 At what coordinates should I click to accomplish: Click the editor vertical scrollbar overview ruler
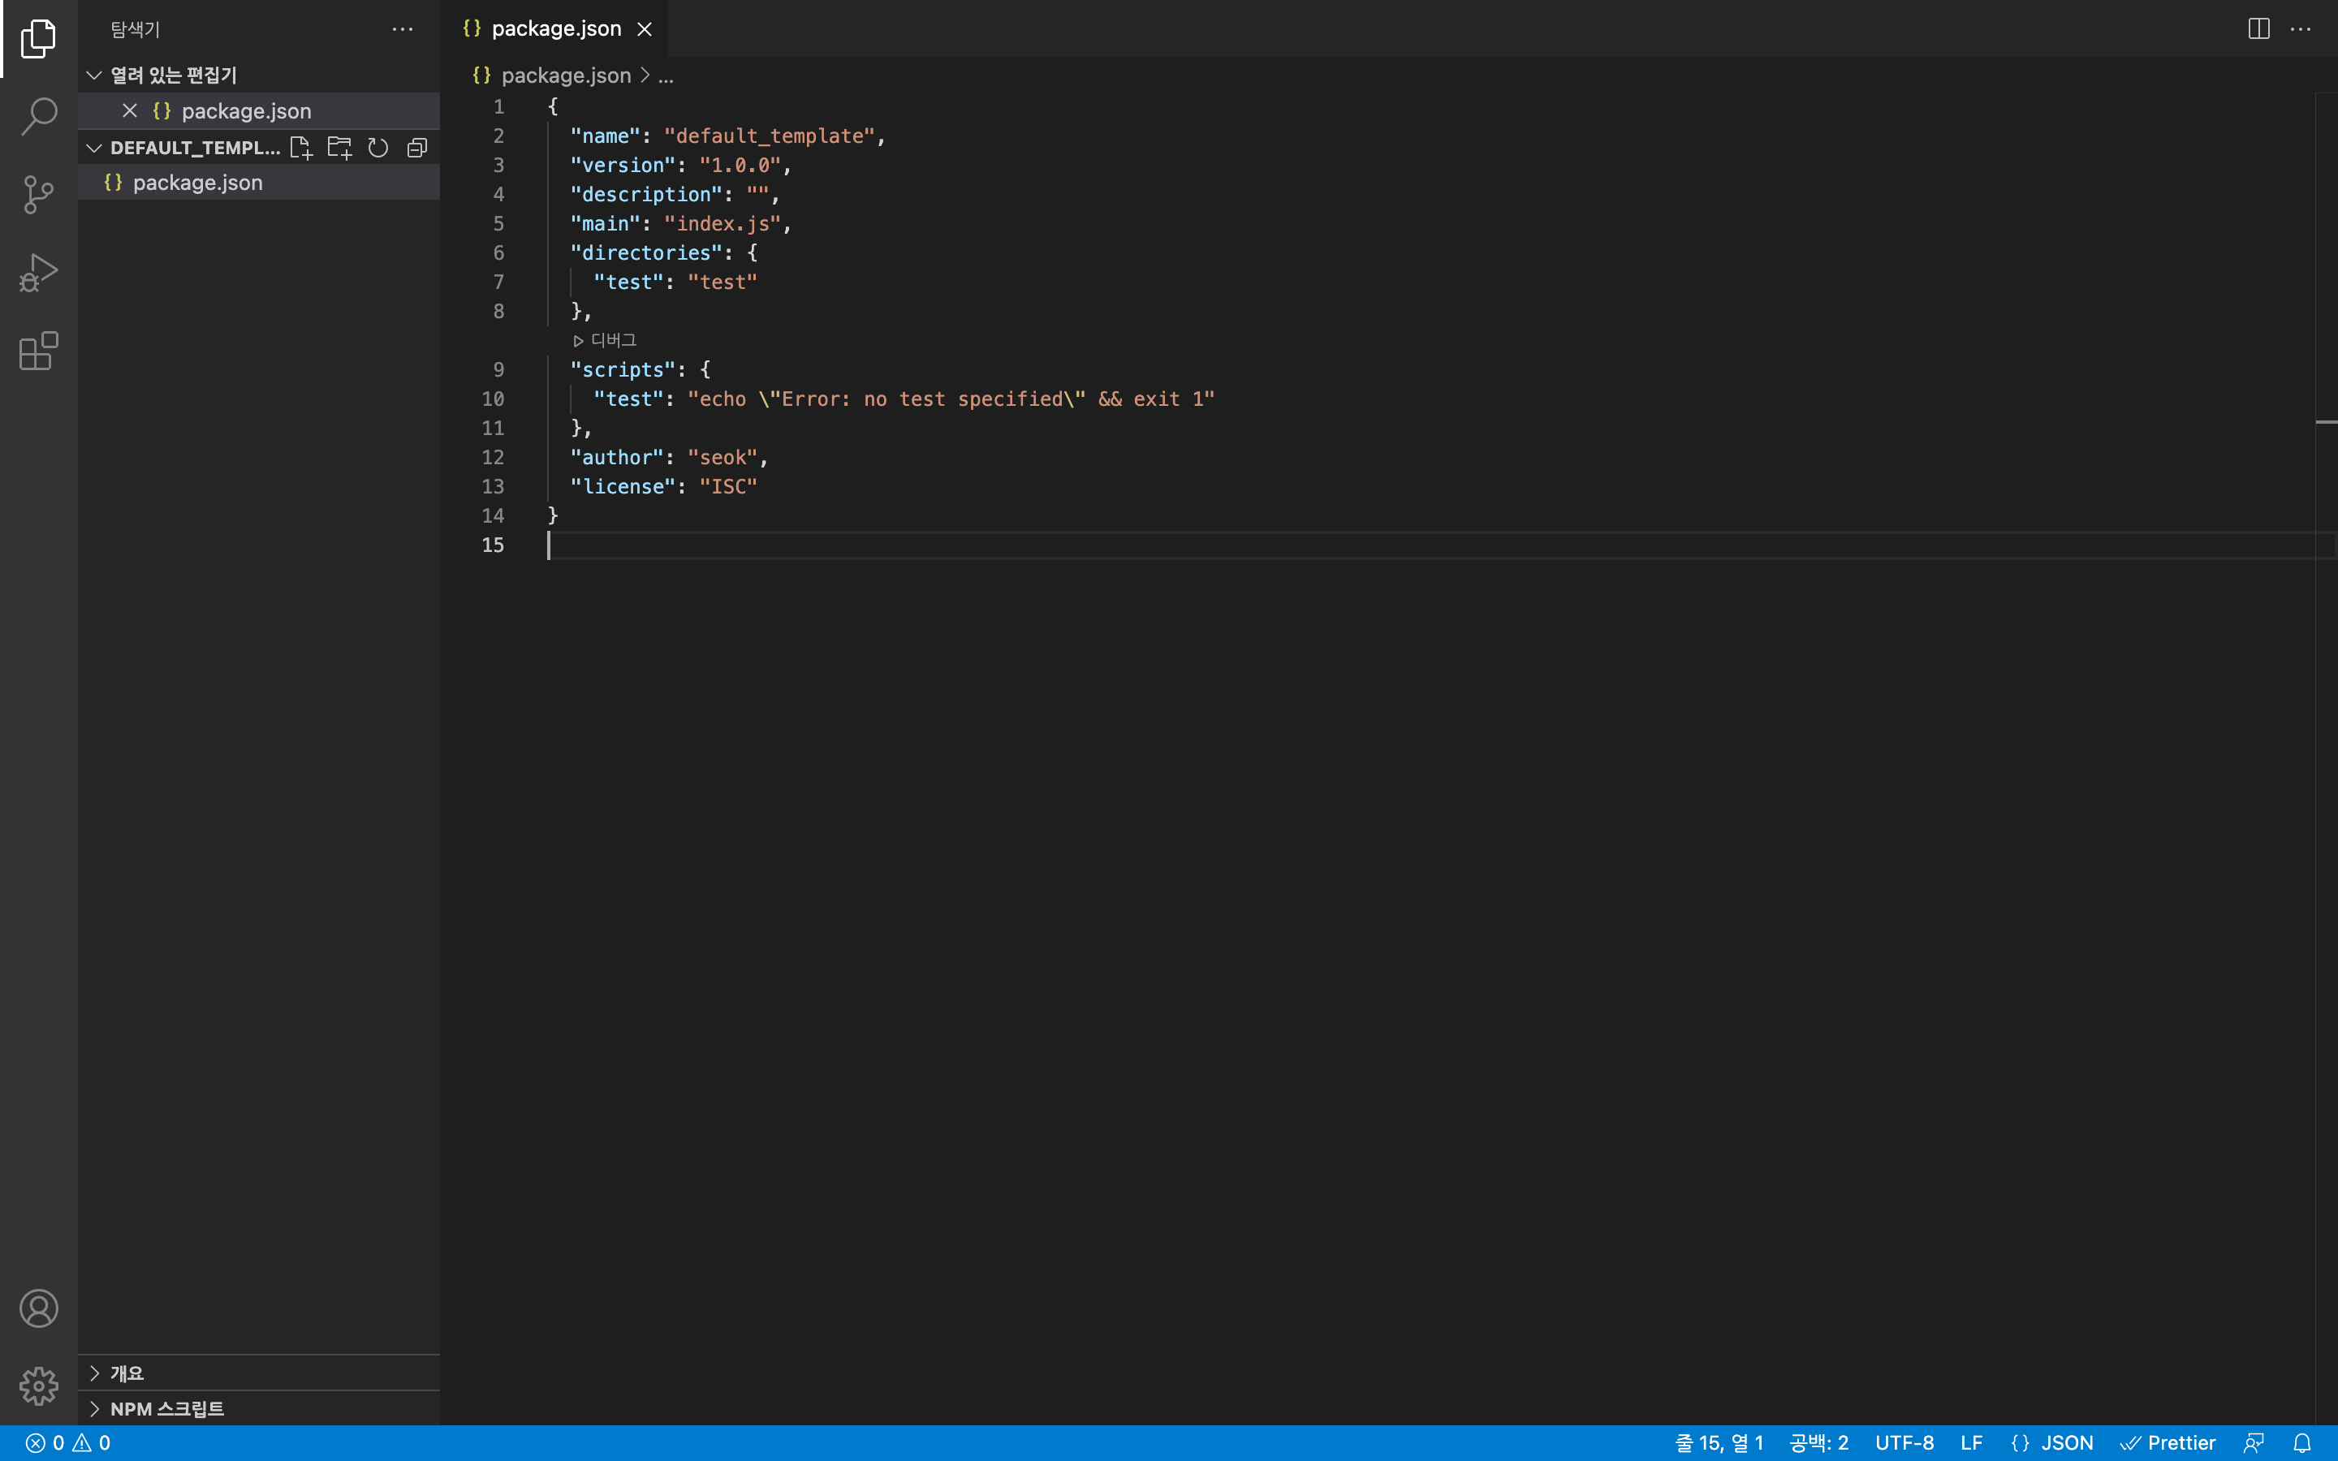(x=2327, y=759)
